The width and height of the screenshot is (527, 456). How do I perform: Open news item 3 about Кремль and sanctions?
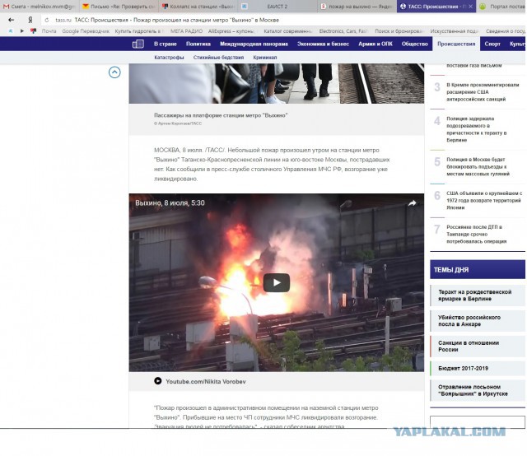[483, 91]
